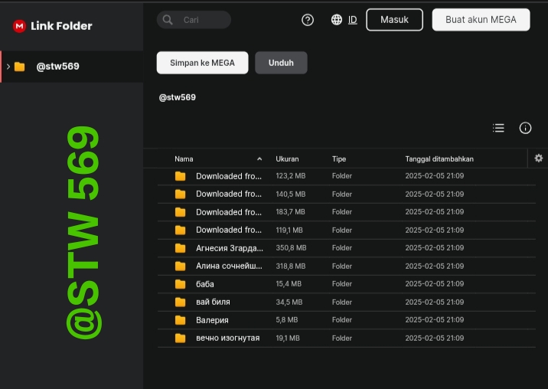Viewport: 548px width, 389px height.
Task: Click folder icon of баба row
Action: point(180,284)
